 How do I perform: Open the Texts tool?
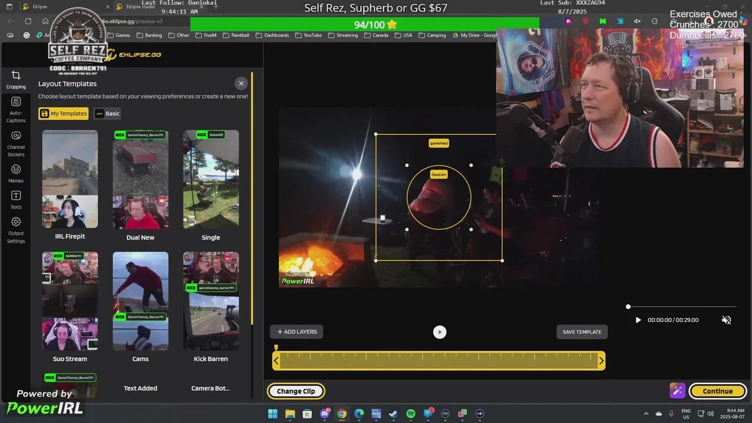[x=16, y=200]
